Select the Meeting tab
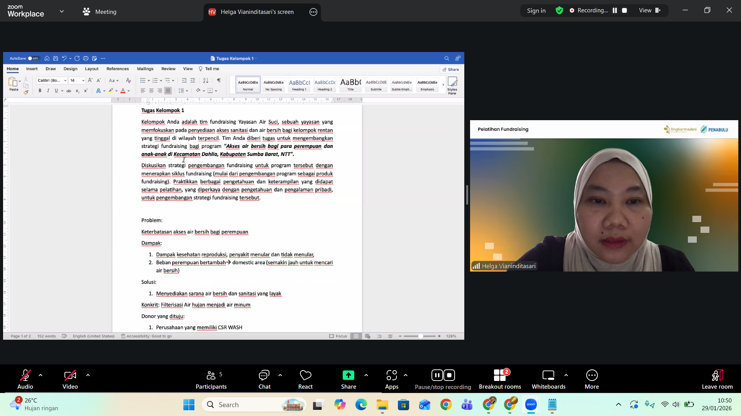Viewport: 741px width, 416px height. pos(100,12)
